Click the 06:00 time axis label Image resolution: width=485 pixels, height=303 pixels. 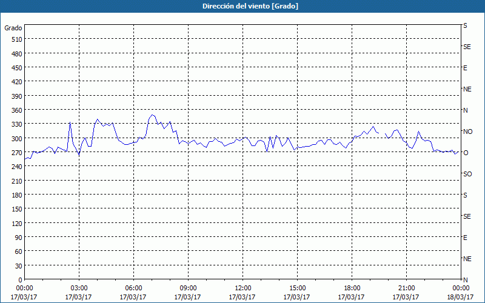tap(133, 288)
